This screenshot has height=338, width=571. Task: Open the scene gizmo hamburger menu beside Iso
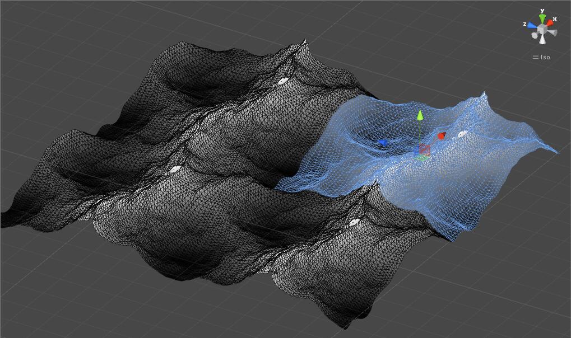pyautogui.click(x=535, y=57)
